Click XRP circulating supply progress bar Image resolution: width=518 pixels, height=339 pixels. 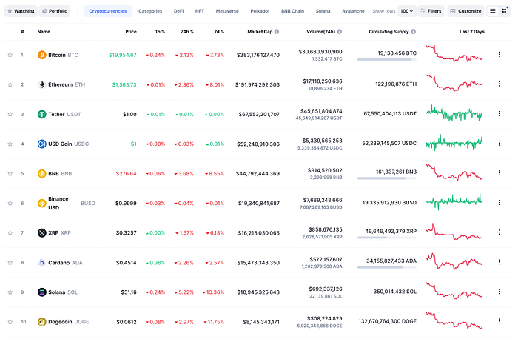(x=387, y=238)
